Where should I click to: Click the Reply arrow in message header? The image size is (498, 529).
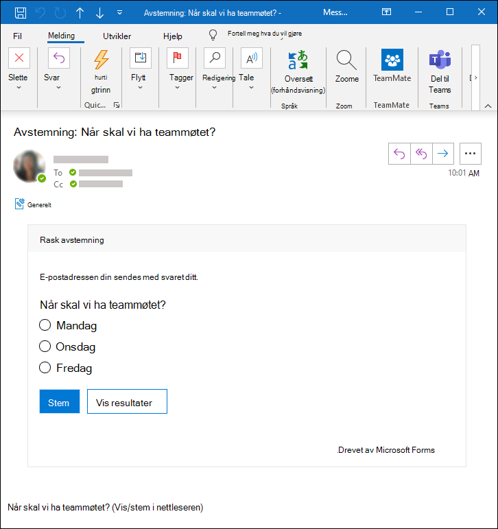tap(399, 154)
